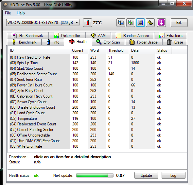Open the Help menu
Screen dimensions: 193x185
[21, 13]
